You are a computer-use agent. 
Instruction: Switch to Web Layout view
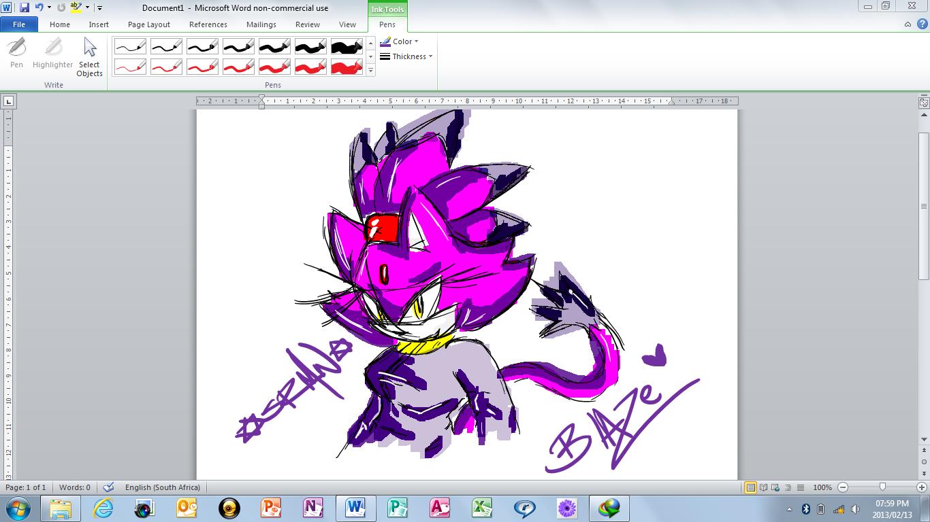point(775,487)
